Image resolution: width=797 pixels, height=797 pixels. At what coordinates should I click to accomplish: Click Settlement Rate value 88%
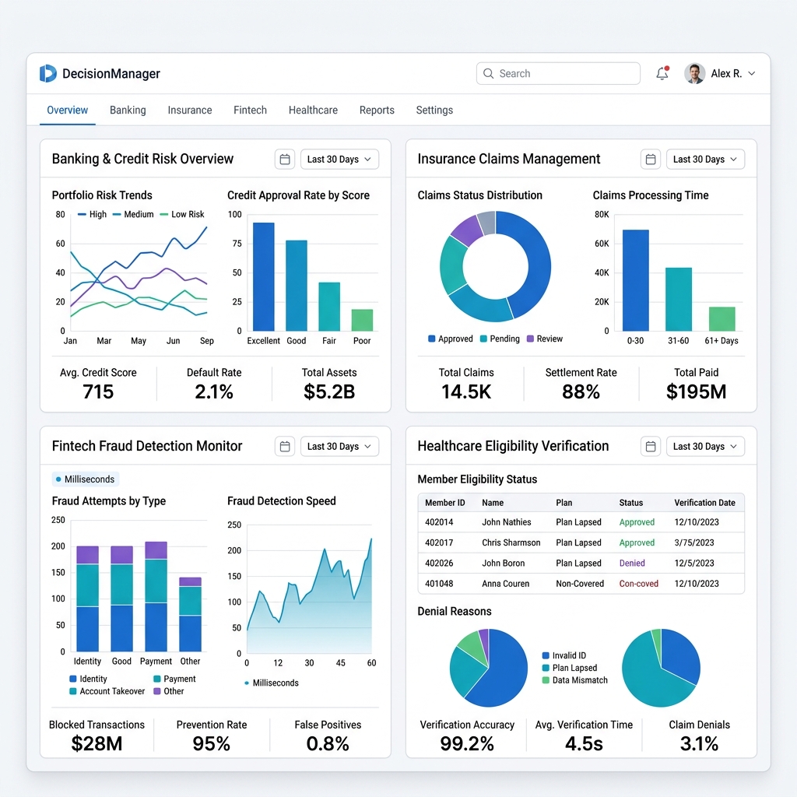click(x=581, y=392)
